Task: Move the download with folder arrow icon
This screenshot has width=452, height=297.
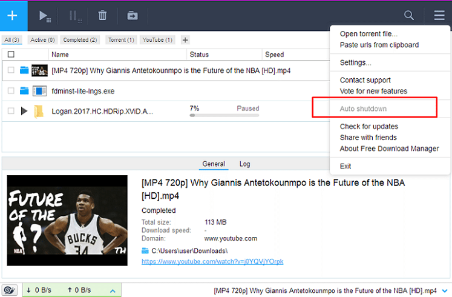Action: 133,15
